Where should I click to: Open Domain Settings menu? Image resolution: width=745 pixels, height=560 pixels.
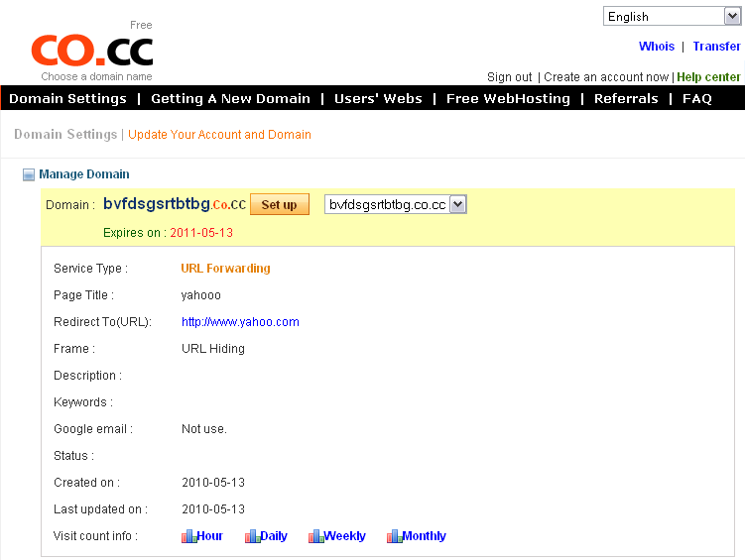point(67,98)
